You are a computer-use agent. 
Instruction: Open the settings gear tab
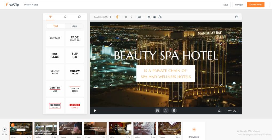point(79,17)
